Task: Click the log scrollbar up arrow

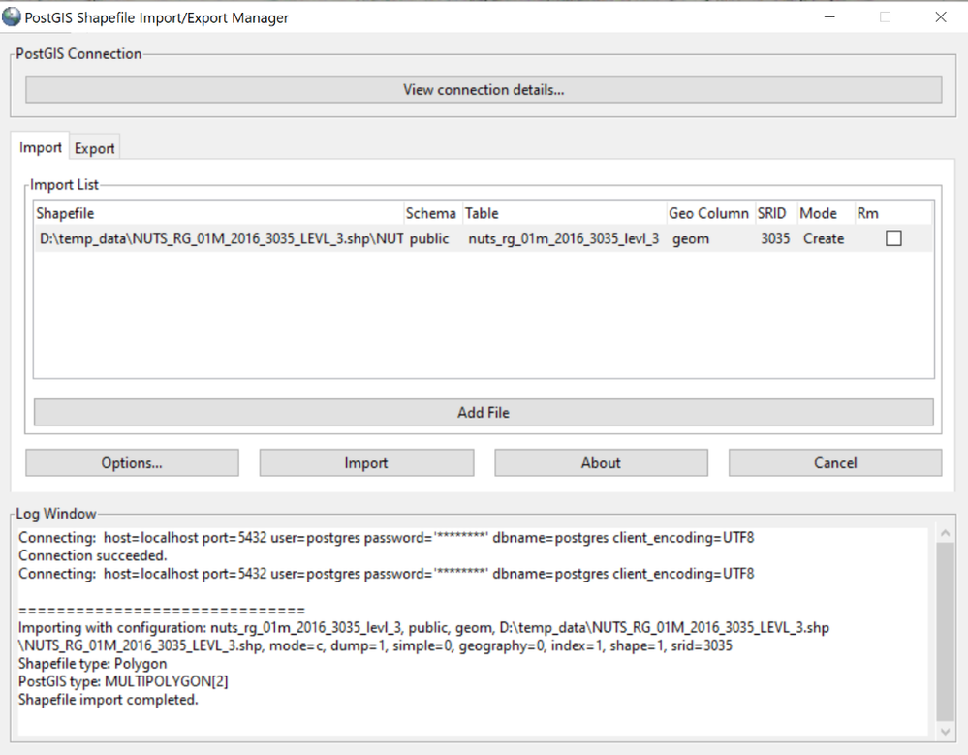Action: click(945, 533)
